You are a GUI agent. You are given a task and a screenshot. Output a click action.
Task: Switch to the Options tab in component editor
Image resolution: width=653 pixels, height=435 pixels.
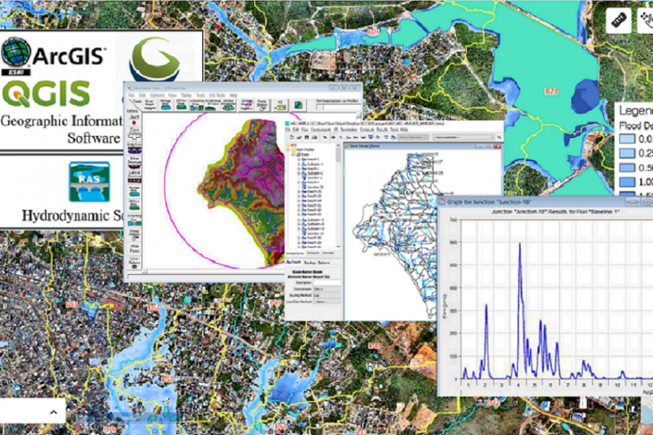tap(324, 262)
